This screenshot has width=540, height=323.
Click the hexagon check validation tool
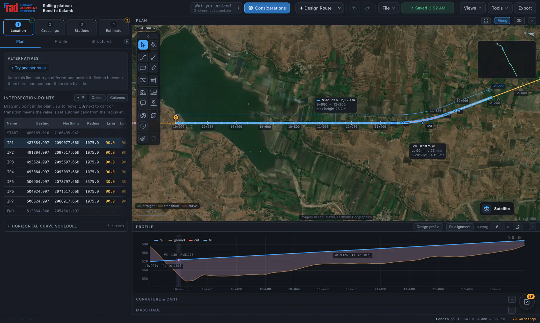(x=154, y=116)
